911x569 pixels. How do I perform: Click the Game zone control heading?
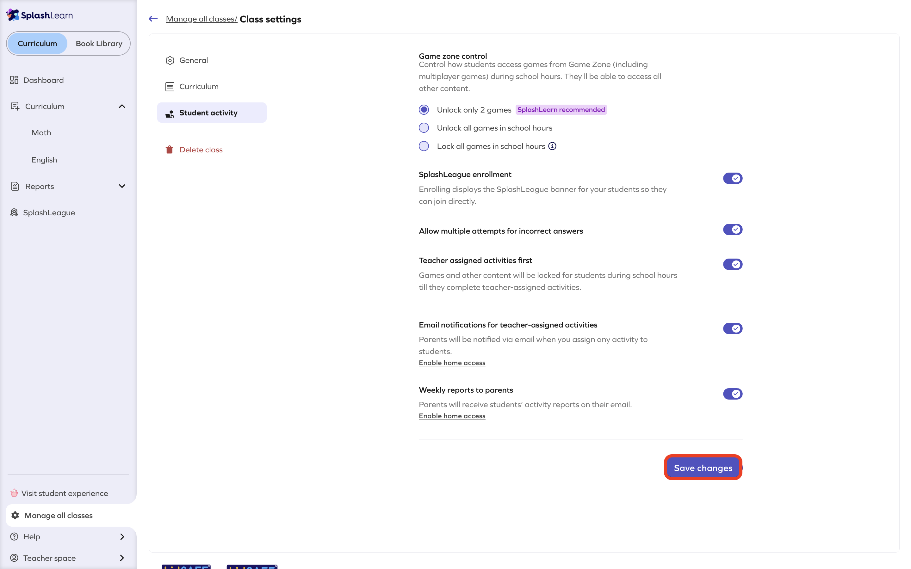452,56
